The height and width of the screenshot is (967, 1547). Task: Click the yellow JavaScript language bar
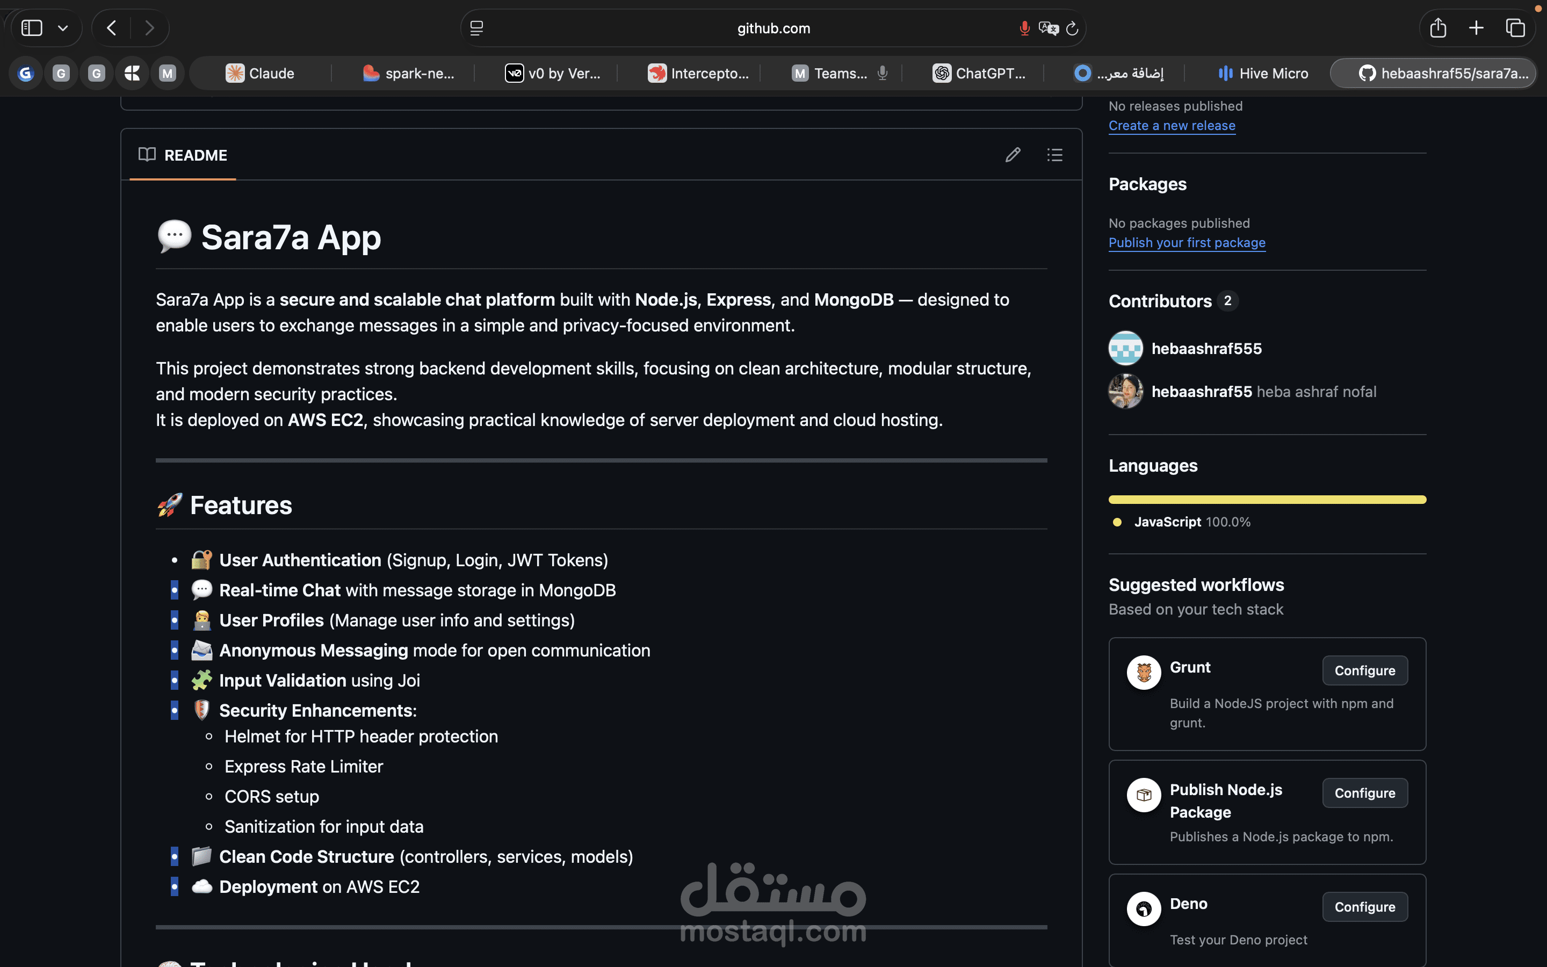[x=1267, y=500]
